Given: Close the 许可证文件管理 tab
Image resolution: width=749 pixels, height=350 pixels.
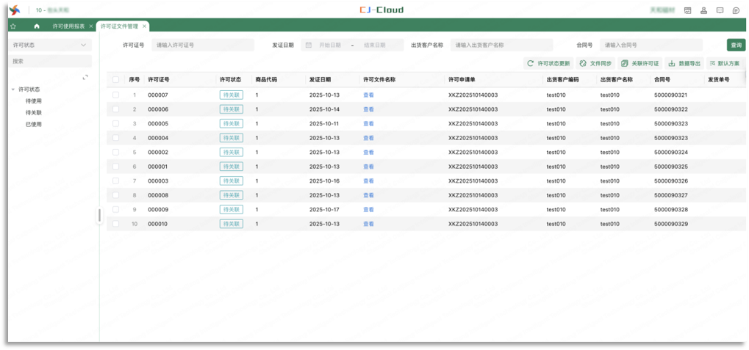Looking at the screenshot, I should 145,26.
